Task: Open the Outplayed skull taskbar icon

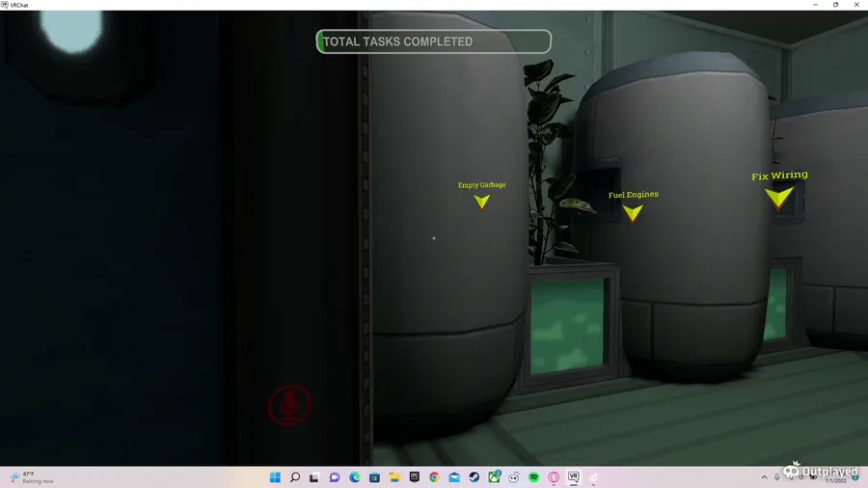Action: point(514,477)
